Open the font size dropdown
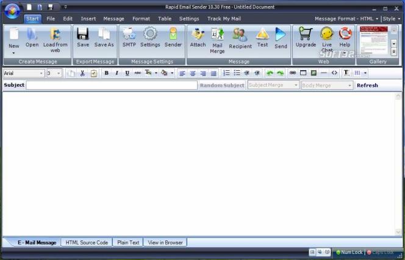Screen dimensions: 405x260 59,73
